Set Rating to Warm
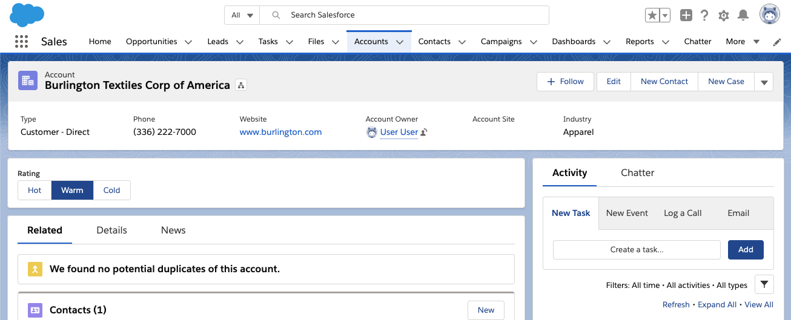 point(72,190)
